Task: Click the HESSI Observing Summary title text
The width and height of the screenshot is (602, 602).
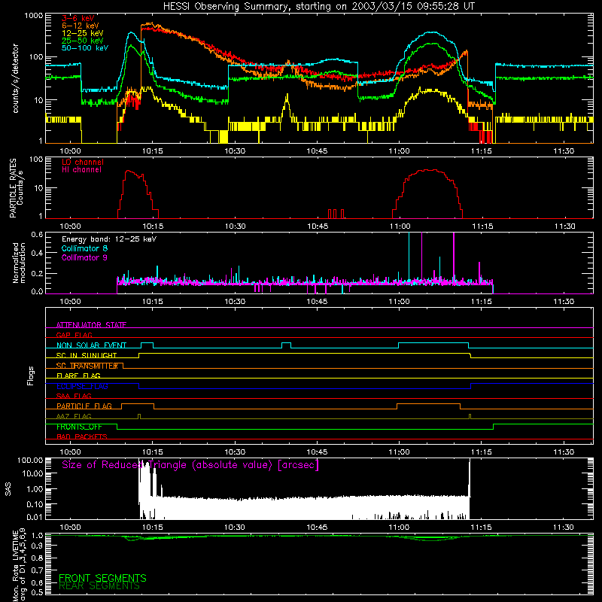Action: click(x=318, y=7)
